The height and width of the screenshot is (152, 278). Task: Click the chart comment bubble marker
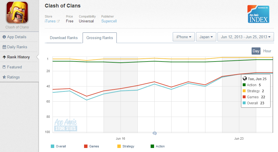(155, 133)
